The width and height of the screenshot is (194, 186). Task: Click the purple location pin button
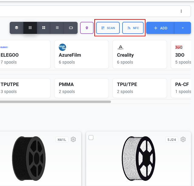tap(87, 28)
